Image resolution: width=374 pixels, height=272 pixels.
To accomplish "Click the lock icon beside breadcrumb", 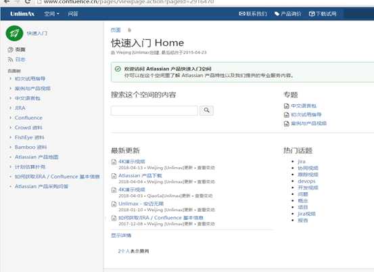I will pos(129,30).
